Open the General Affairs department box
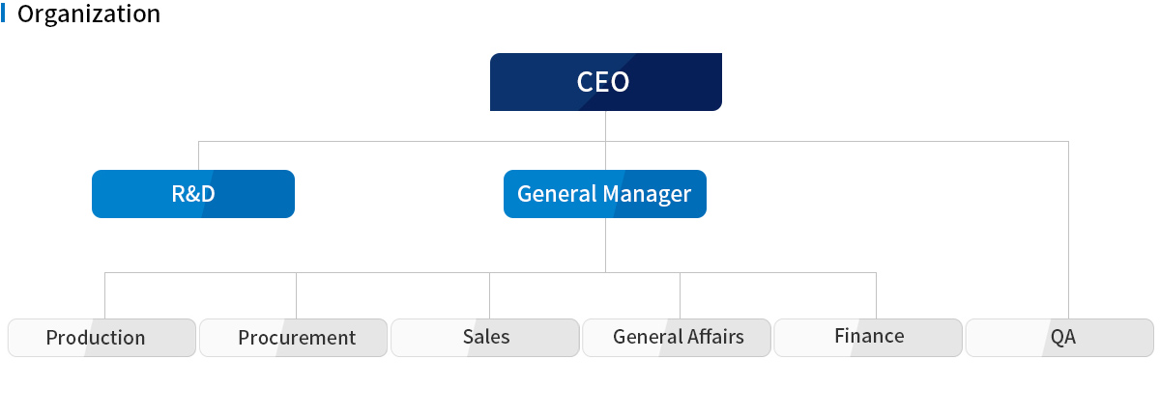The width and height of the screenshot is (1160, 415). (676, 338)
